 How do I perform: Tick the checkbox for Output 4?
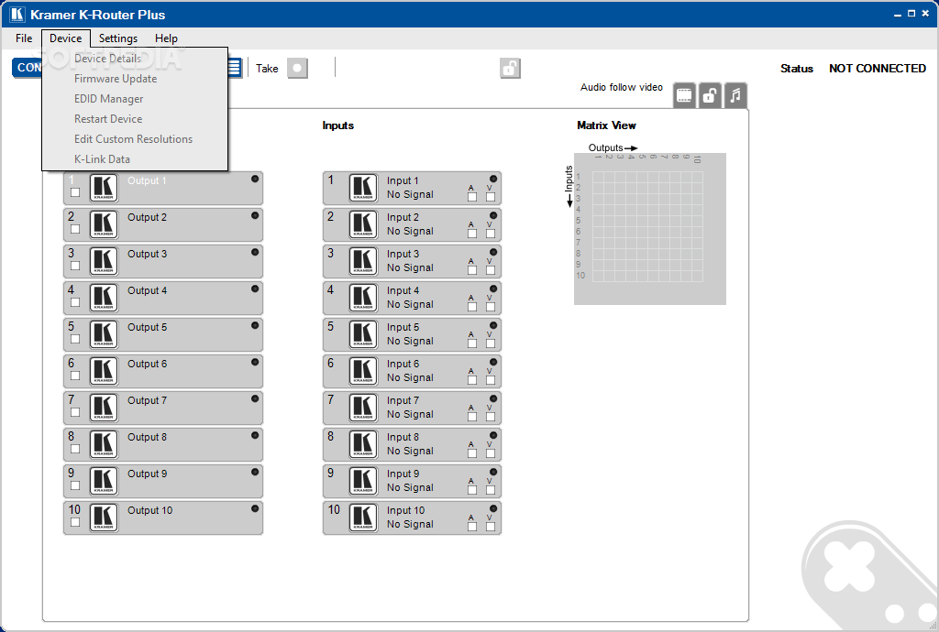pos(75,302)
